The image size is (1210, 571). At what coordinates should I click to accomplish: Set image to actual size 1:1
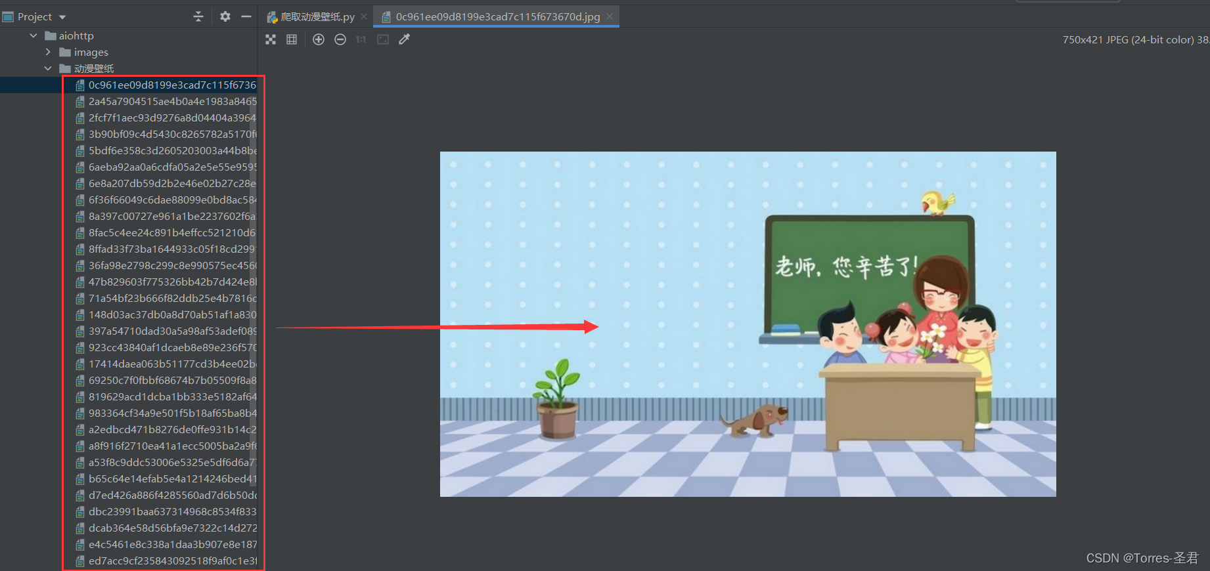click(361, 39)
